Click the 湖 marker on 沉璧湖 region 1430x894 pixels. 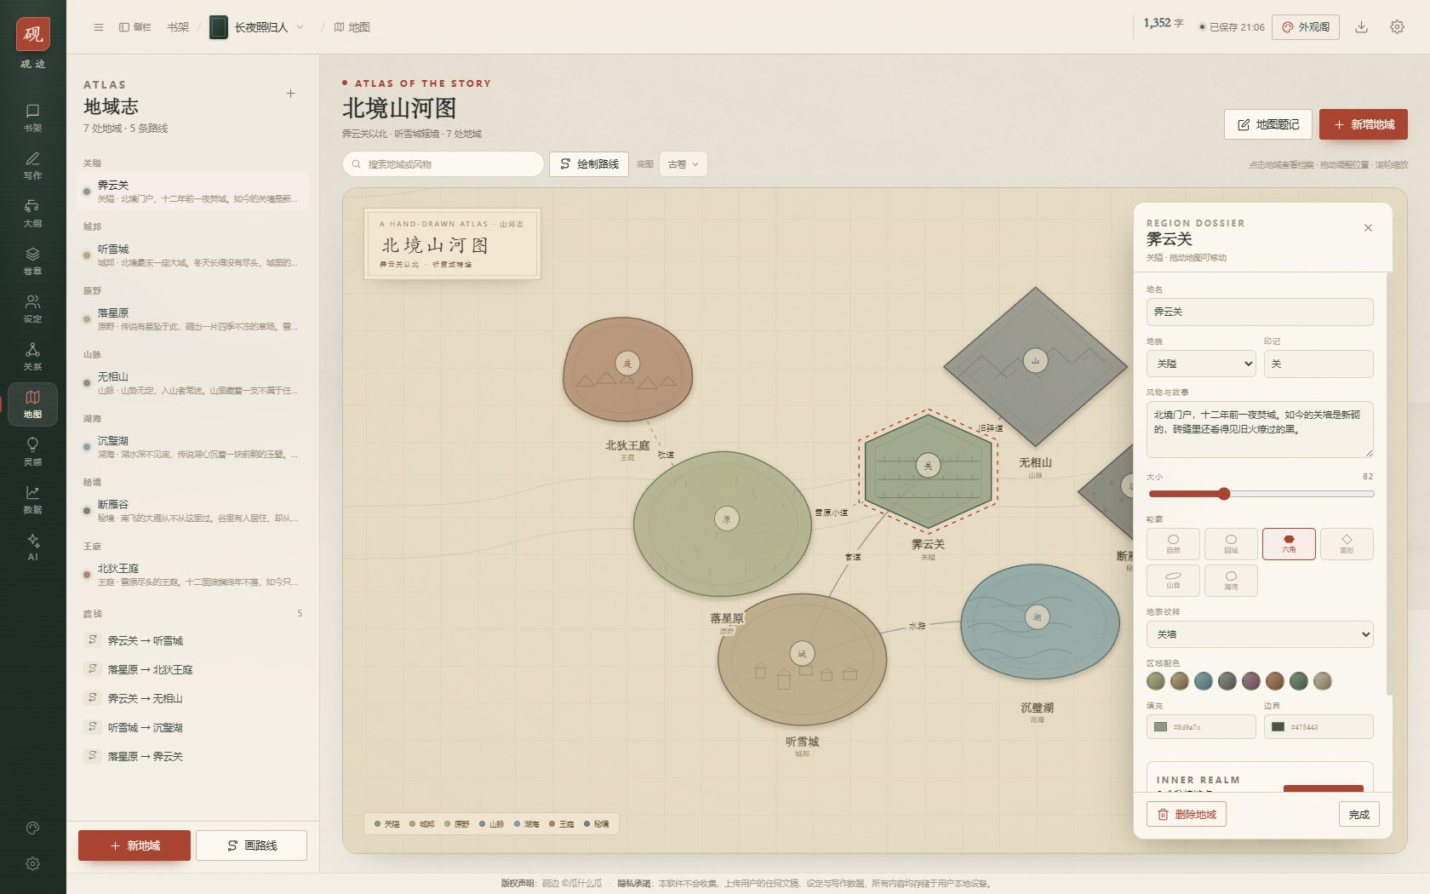click(1037, 616)
